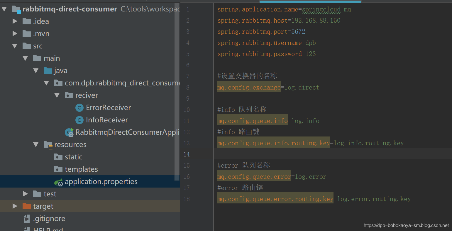Click the mq.config.exchange property key
Screen dimensions: 452x231
pyautogui.click(x=249, y=87)
